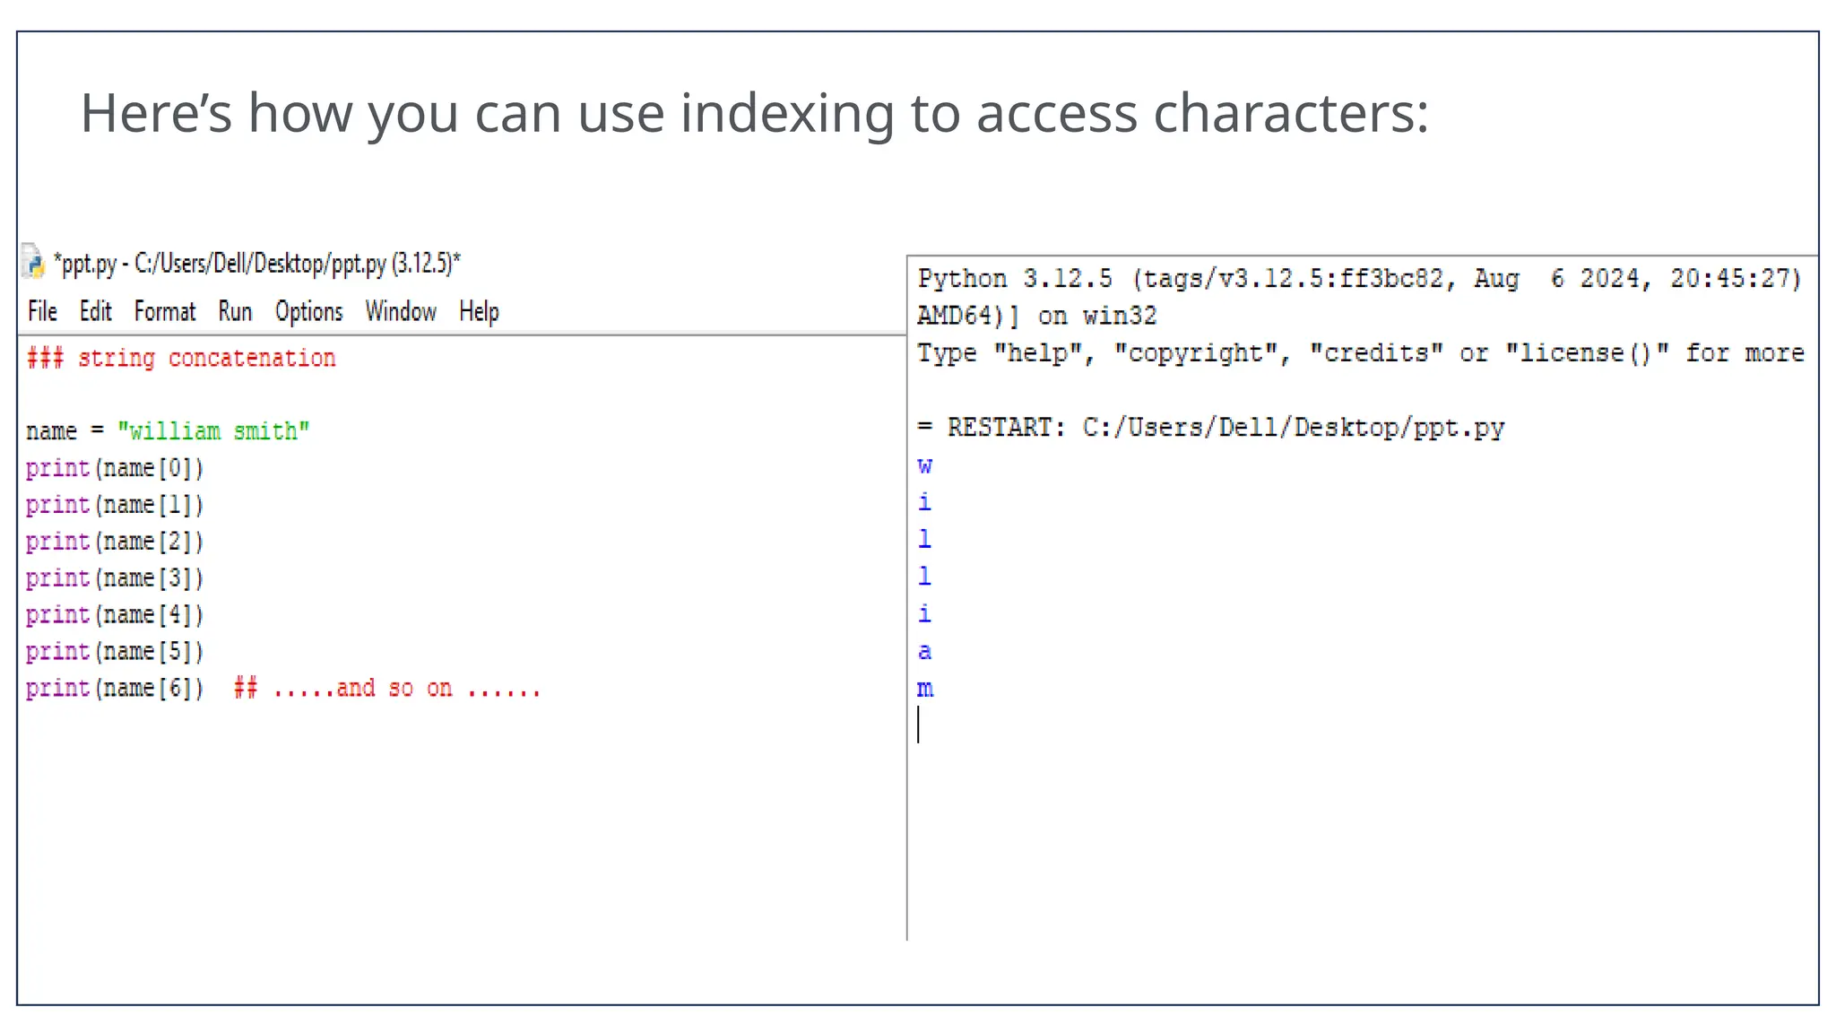Open the Run menu

pyautogui.click(x=235, y=311)
